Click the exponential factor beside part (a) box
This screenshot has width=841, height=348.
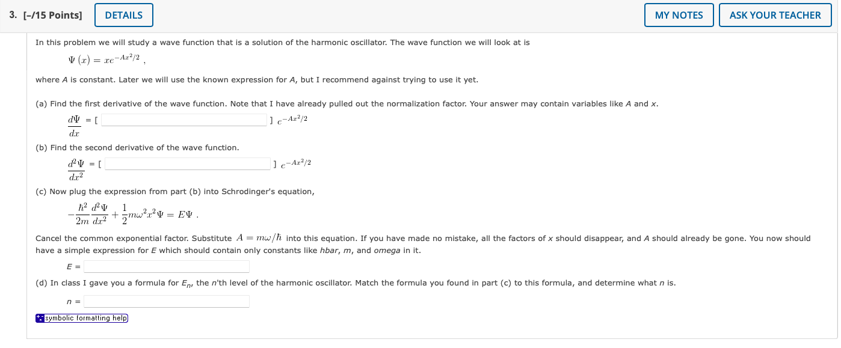[293, 118]
